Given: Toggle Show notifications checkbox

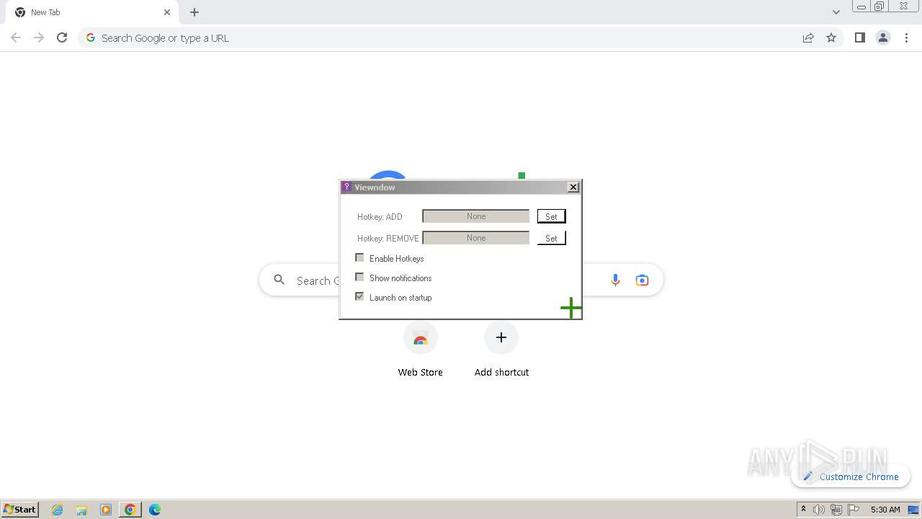Looking at the screenshot, I should point(359,277).
